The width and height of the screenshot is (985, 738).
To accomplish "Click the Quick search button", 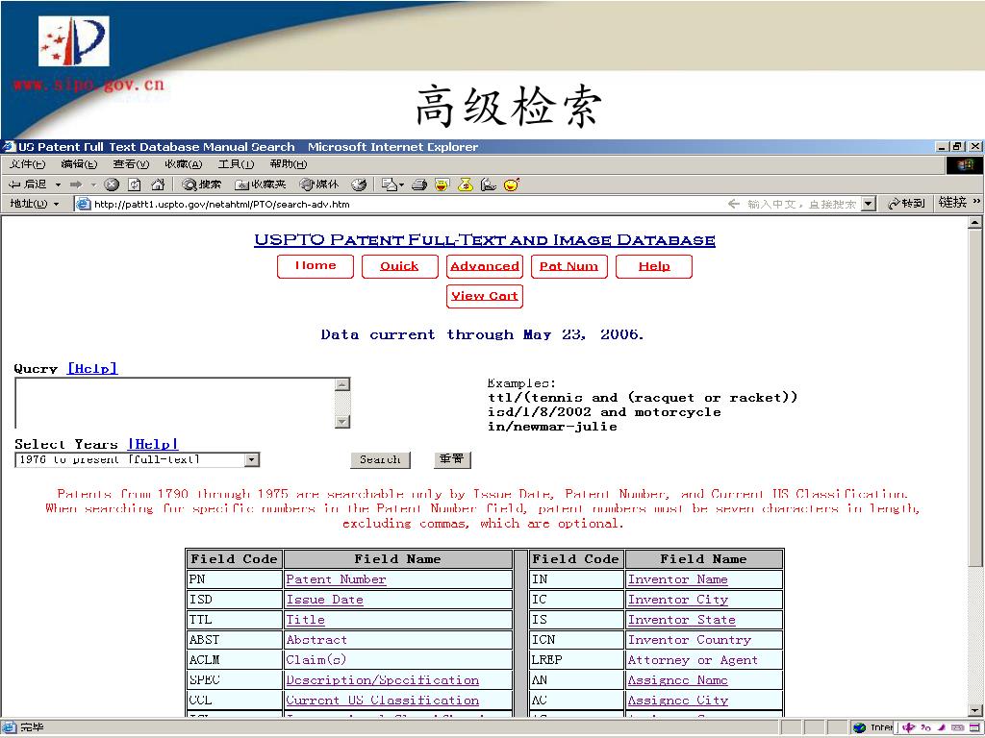I will (x=399, y=266).
